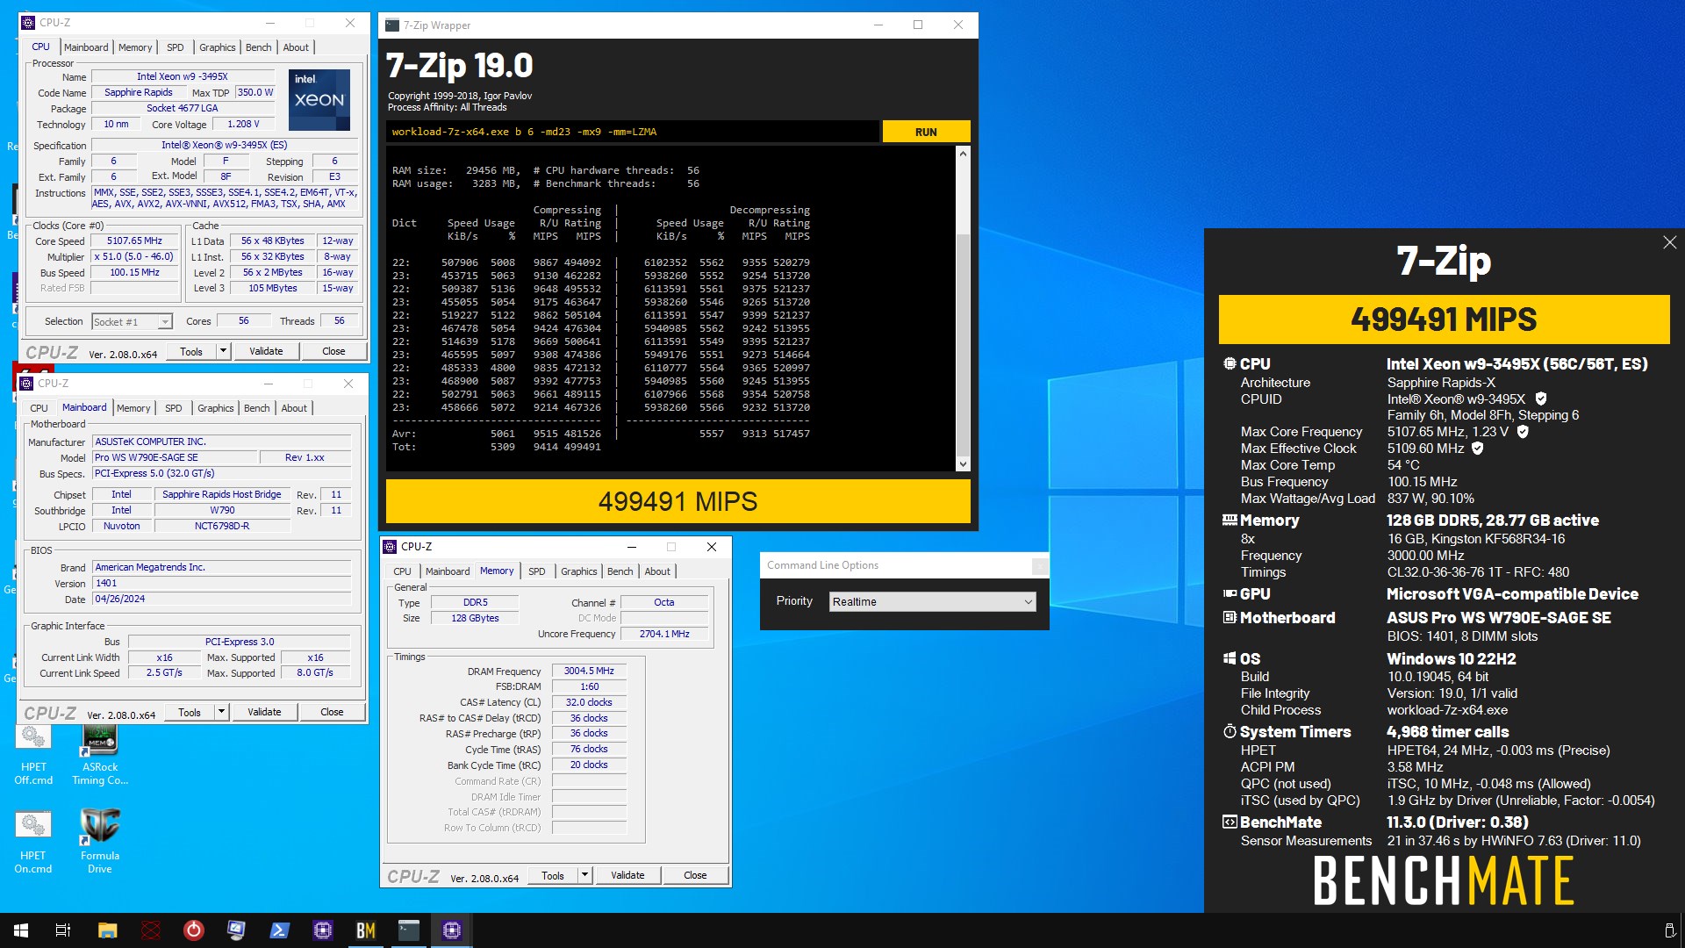The width and height of the screenshot is (1685, 948).
Task: Click the CPU chip icon in BenchMate panel
Action: click(x=1230, y=363)
